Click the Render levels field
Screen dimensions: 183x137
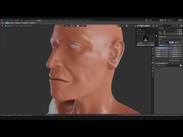[x=162, y=54]
